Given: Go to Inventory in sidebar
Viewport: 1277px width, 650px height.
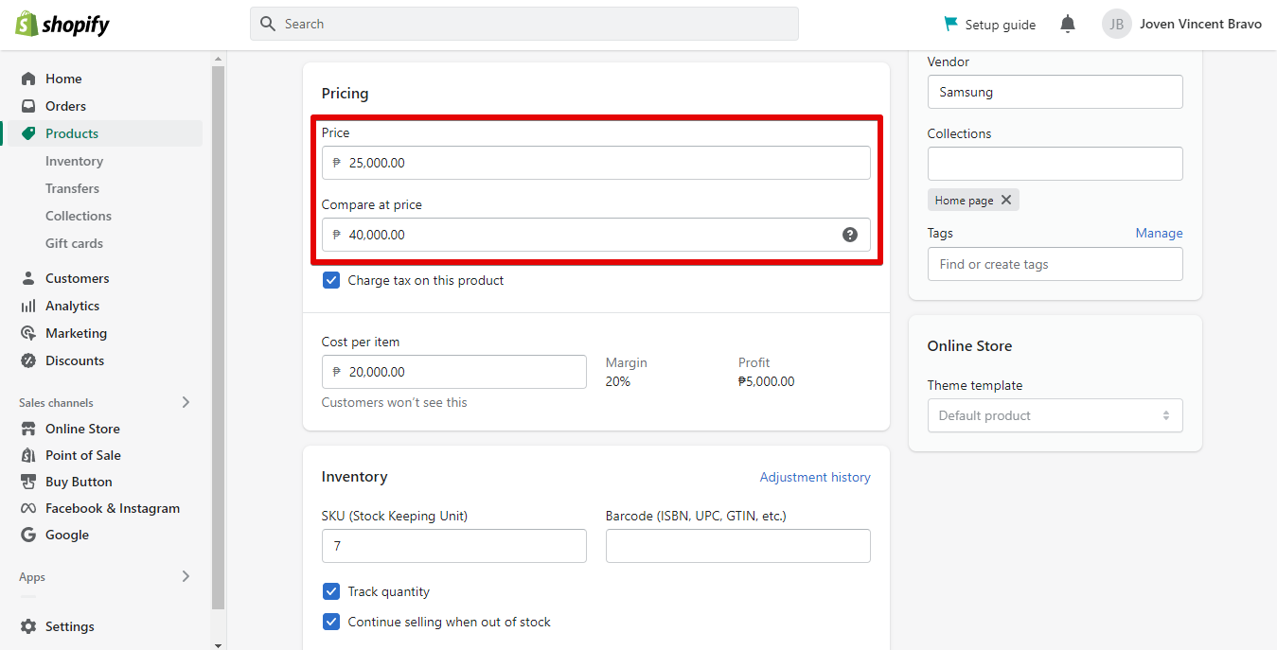Looking at the screenshot, I should pos(74,161).
